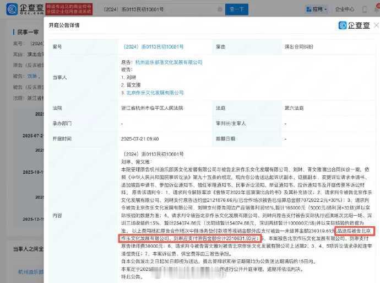Screen dimensions: 380x283
Task: Click hearing time 2025-07-21 09:40
Action: (x=140, y=139)
